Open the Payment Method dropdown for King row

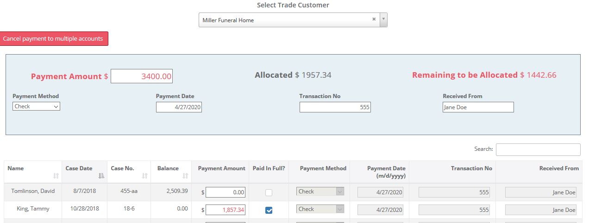(320, 209)
